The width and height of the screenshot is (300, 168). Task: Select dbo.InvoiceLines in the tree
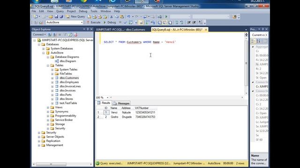tap(70, 86)
